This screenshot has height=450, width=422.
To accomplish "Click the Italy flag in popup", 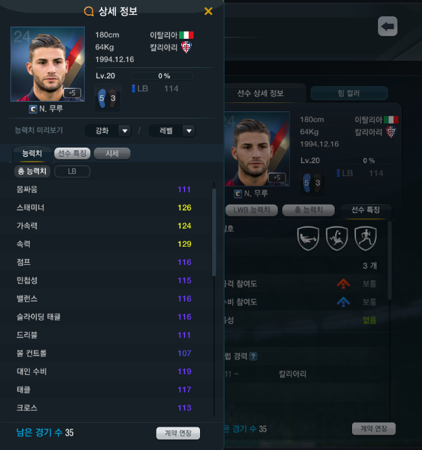I will coord(186,35).
